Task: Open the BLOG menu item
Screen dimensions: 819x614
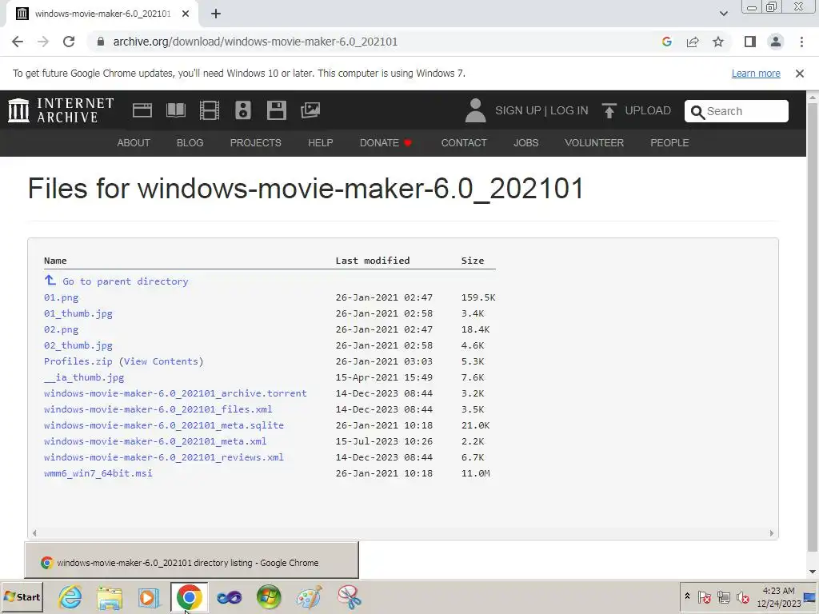Action: click(x=190, y=142)
